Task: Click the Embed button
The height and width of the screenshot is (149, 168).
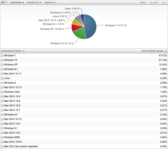Action: [143, 2]
